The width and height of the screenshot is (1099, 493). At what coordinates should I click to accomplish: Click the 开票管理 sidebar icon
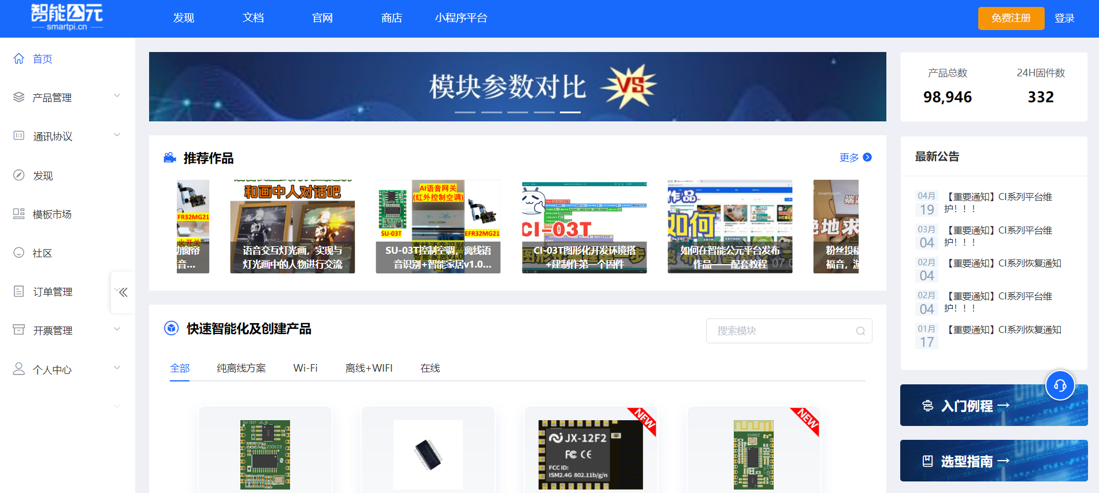(19, 330)
